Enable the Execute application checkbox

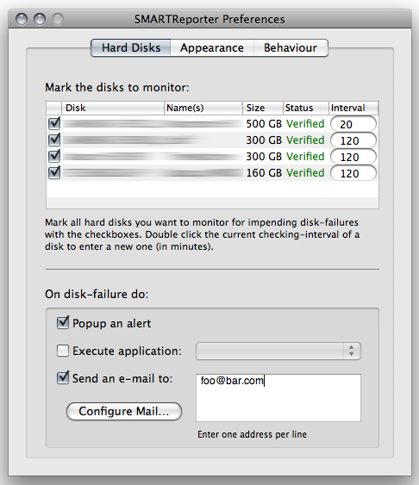63,351
